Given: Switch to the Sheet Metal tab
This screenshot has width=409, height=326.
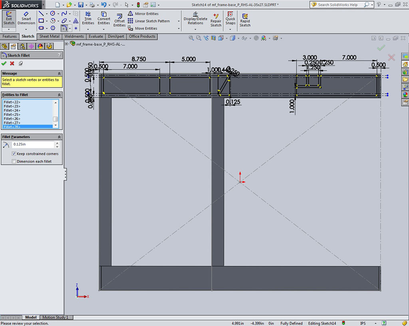Looking at the screenshot, I should click(x=49, y=36).
